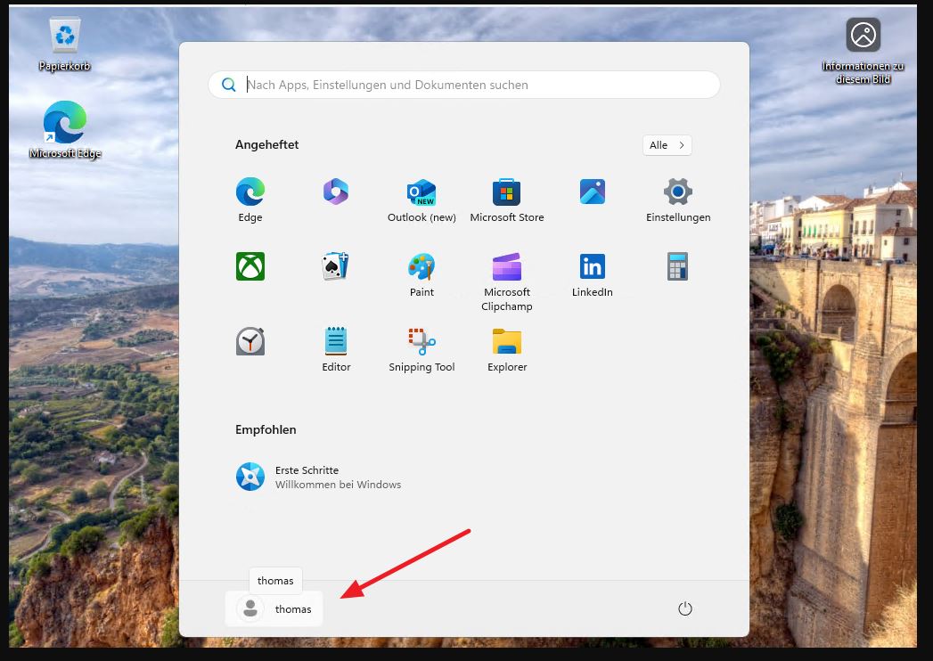
Task: Open the Solitaire cards icon
Action: tap(336, 266)
